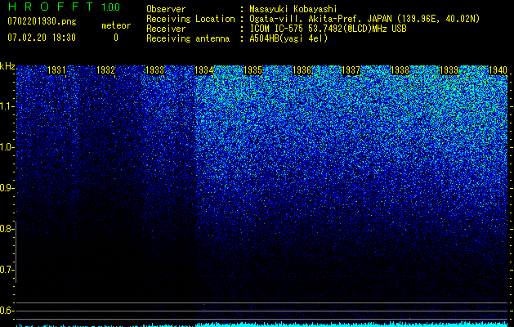Click the 1936 time marker
Image resolution: width=514 pixels, height=327 pixels.
(x=302, y=70)
